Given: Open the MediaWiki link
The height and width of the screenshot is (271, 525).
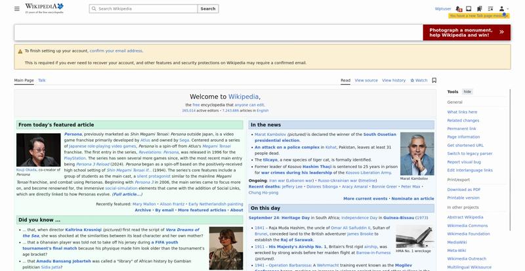Looking at the screenshot, I should [457, 243].
